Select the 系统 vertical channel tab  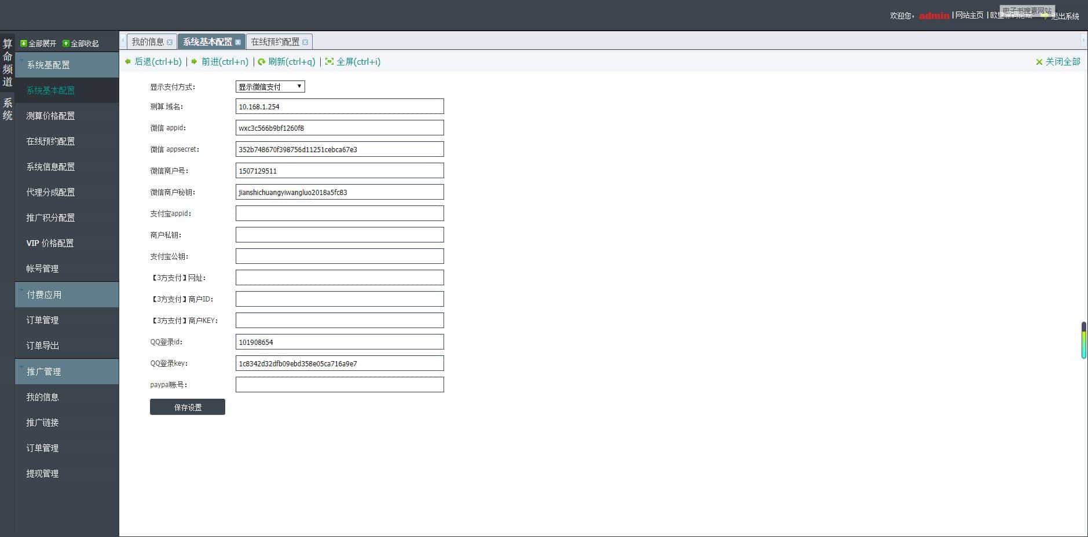point(8,109)
